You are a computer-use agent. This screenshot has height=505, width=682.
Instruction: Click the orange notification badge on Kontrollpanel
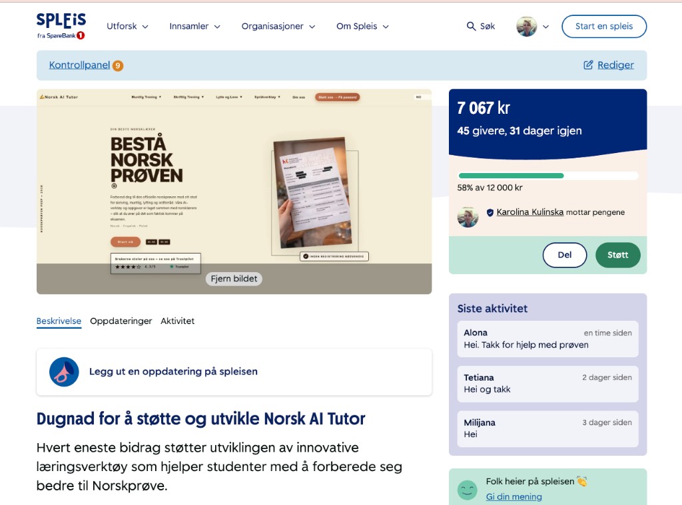tap(118, 66)
